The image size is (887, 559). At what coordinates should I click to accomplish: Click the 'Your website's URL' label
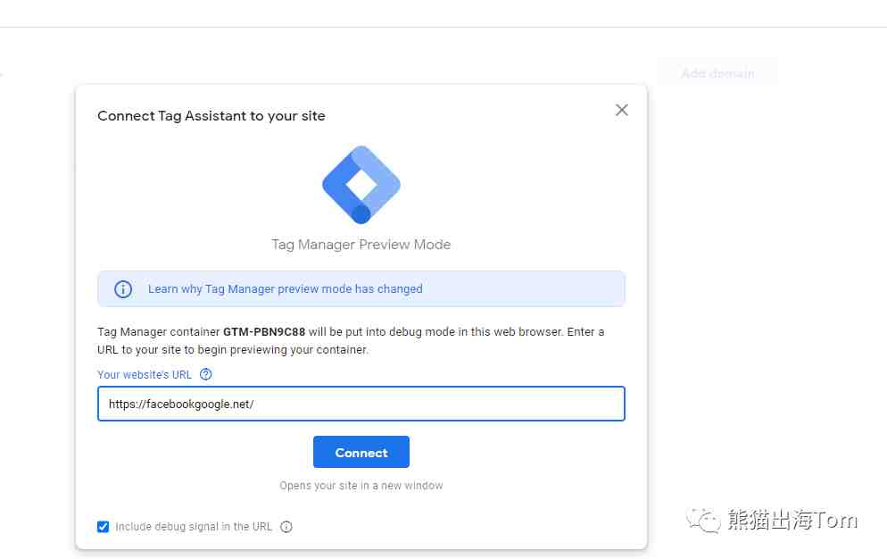pyautogui.click(x=145, y=374)
